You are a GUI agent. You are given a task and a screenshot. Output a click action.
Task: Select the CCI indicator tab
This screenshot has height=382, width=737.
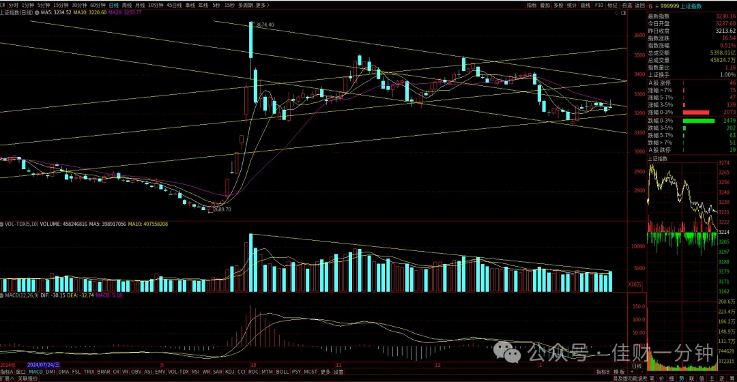(241, 372)
